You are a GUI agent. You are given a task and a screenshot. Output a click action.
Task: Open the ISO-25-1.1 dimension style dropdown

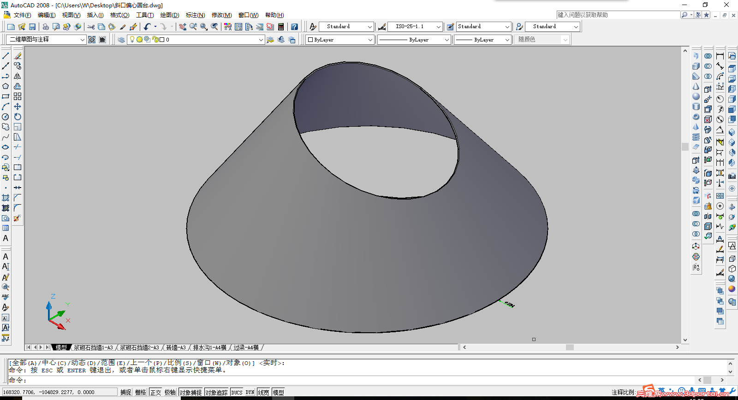point(438,27)
